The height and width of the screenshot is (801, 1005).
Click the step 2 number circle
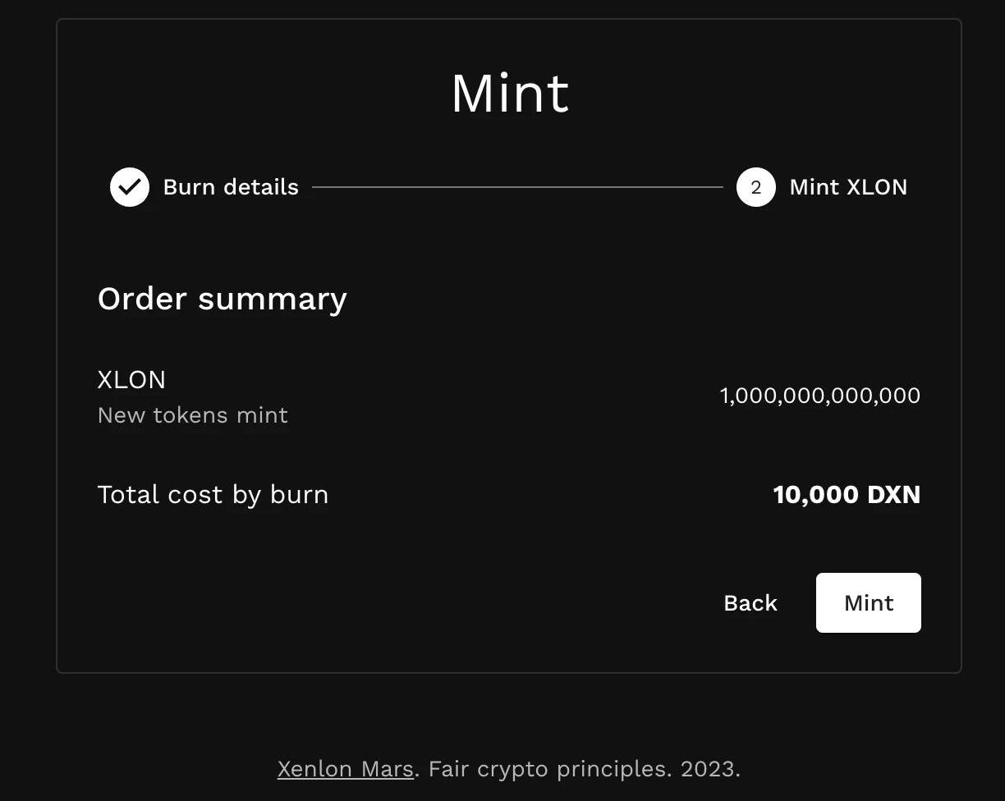click(x=755, y=187)
